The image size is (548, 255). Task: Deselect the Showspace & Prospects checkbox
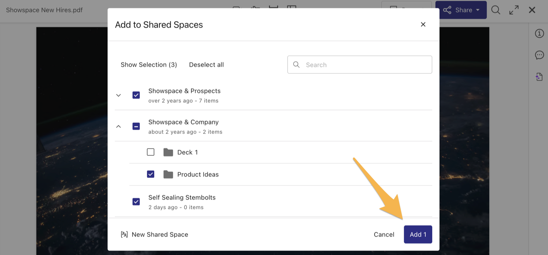[136, 95]
